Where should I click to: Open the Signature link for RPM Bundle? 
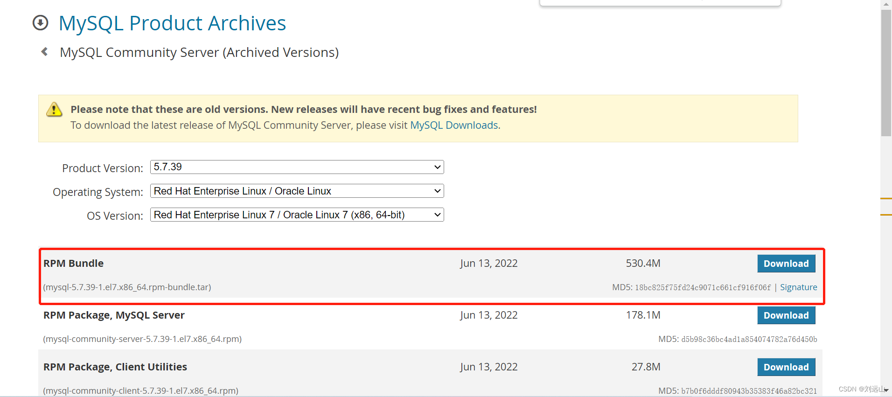click(x=798, y=287)
